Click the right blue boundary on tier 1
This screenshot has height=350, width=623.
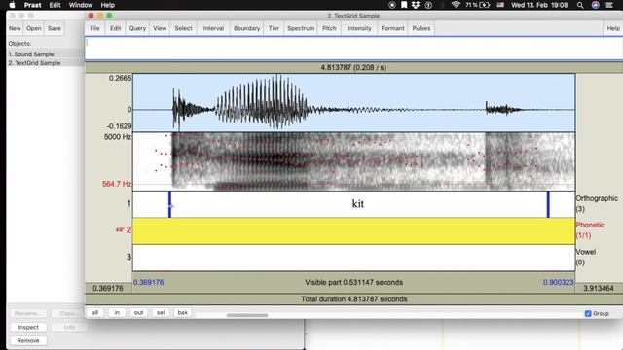pos(548,204)
